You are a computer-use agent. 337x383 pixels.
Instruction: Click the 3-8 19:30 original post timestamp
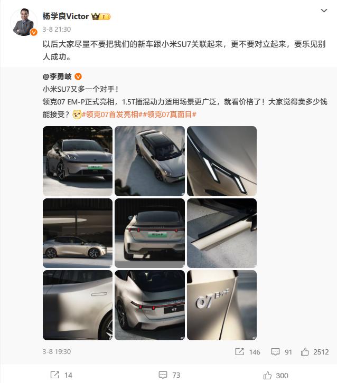pyautogui.click(x=57, y=351)
